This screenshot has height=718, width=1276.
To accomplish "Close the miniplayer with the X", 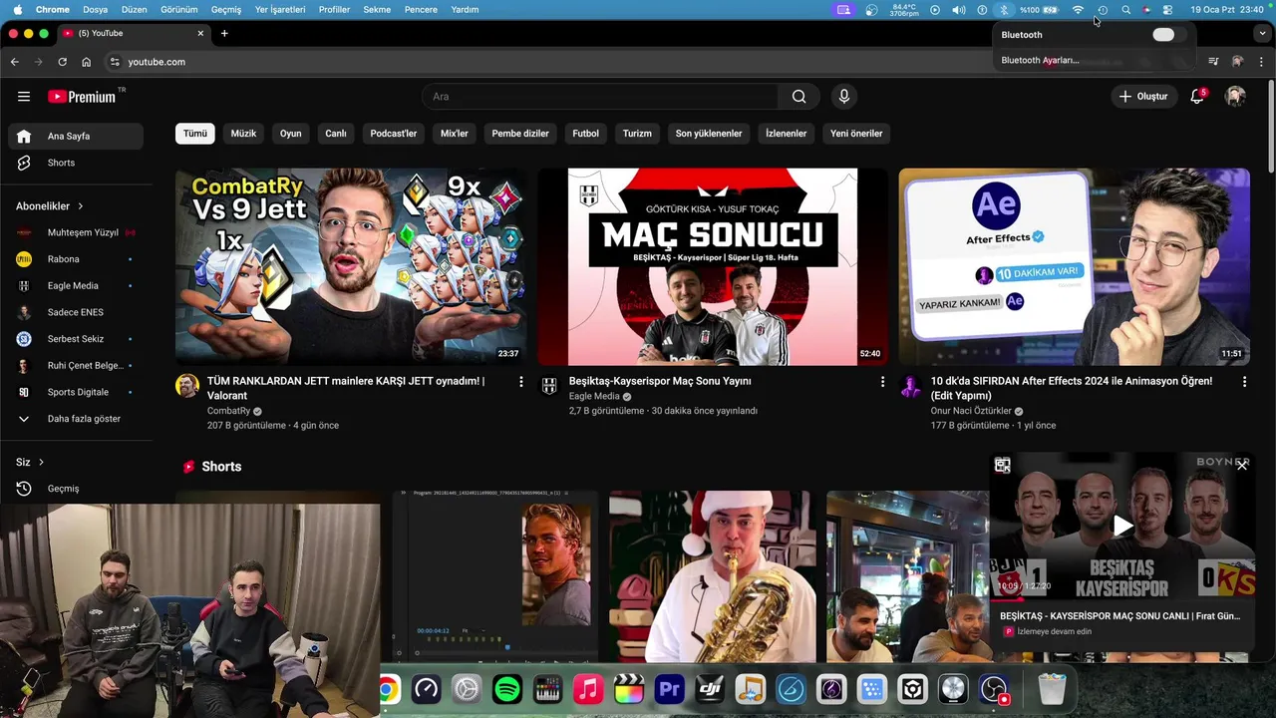I will (x=1242, y=465).
